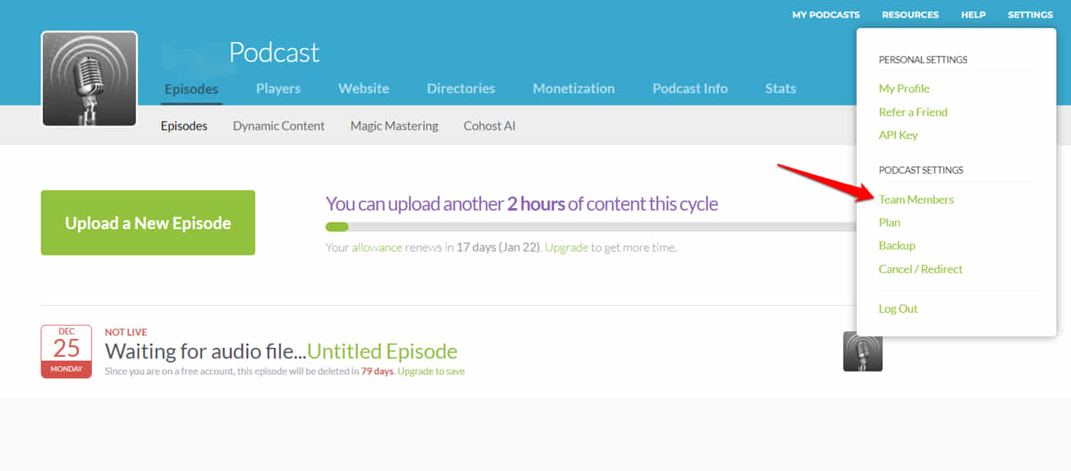Click the upload allowance progress bar
1071x471 pixels.
point(589,227)
